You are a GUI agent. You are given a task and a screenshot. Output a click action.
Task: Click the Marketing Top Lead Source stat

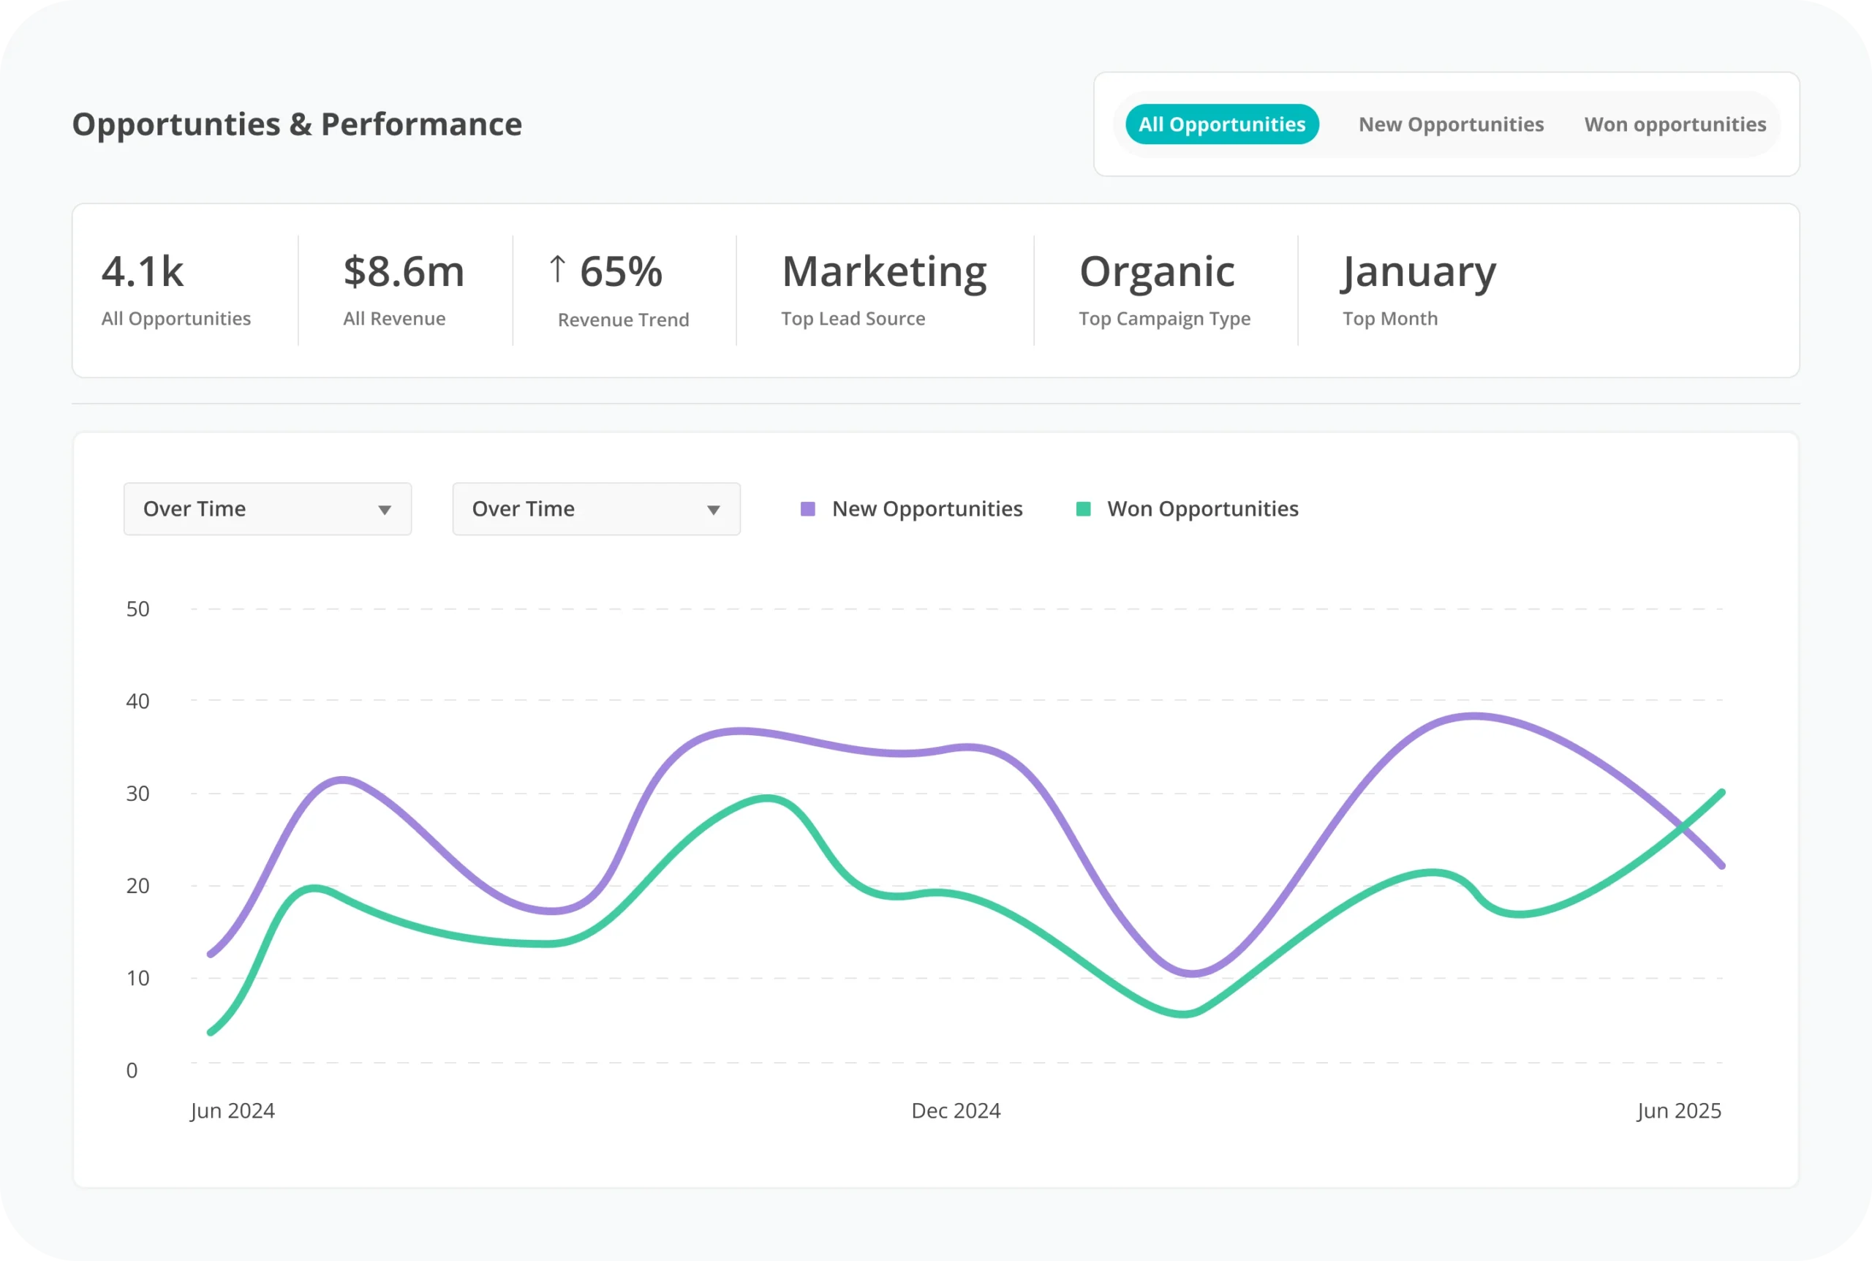click(x=883, y=272)
